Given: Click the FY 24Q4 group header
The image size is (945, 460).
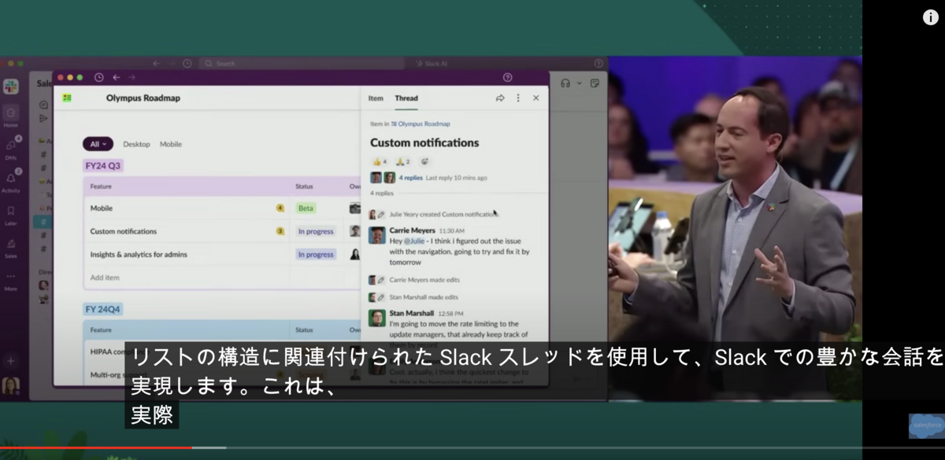Looking at the screenshot, I should pyautogui.click(x=105, y=309).
